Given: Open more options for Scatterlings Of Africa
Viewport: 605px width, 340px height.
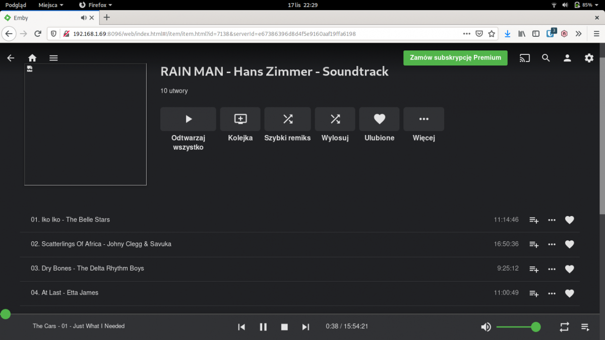Looking at the screenshot, I should tap(552, 244).
